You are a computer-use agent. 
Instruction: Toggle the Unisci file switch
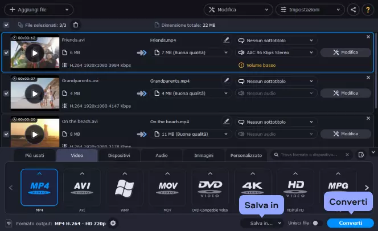pos(317,223)
